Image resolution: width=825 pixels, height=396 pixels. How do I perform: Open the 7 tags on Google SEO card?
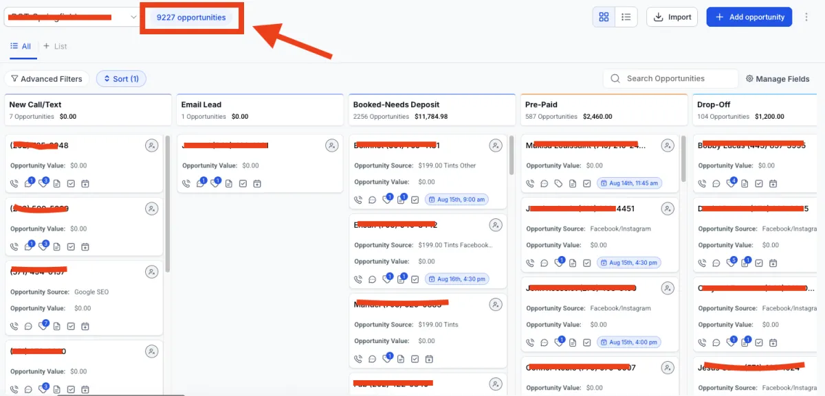pyautogui.click(x=44, y=325)
